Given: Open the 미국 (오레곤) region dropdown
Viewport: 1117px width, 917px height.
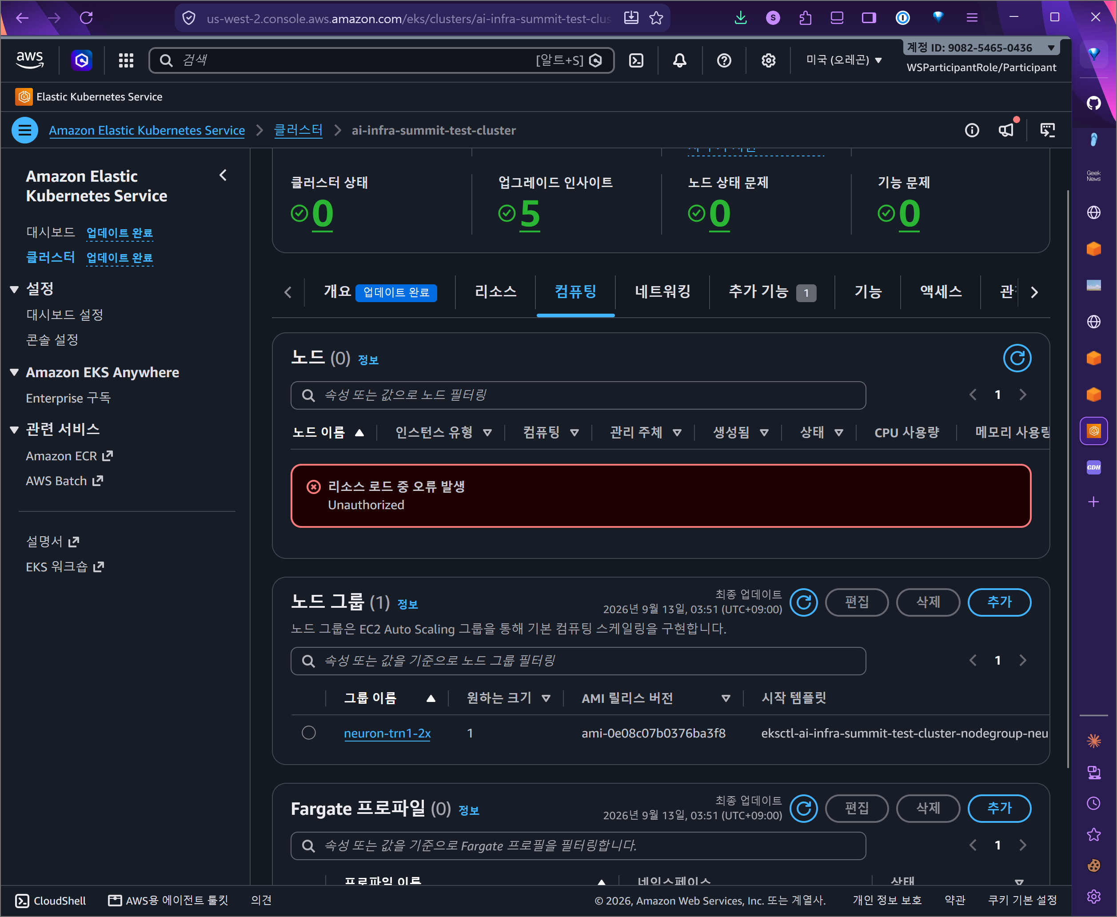Looking at the screenshot, I should click(x=843, y=60).
